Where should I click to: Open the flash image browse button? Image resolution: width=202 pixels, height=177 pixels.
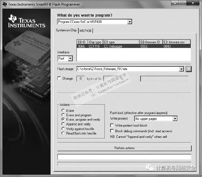(x=189, y=69)
